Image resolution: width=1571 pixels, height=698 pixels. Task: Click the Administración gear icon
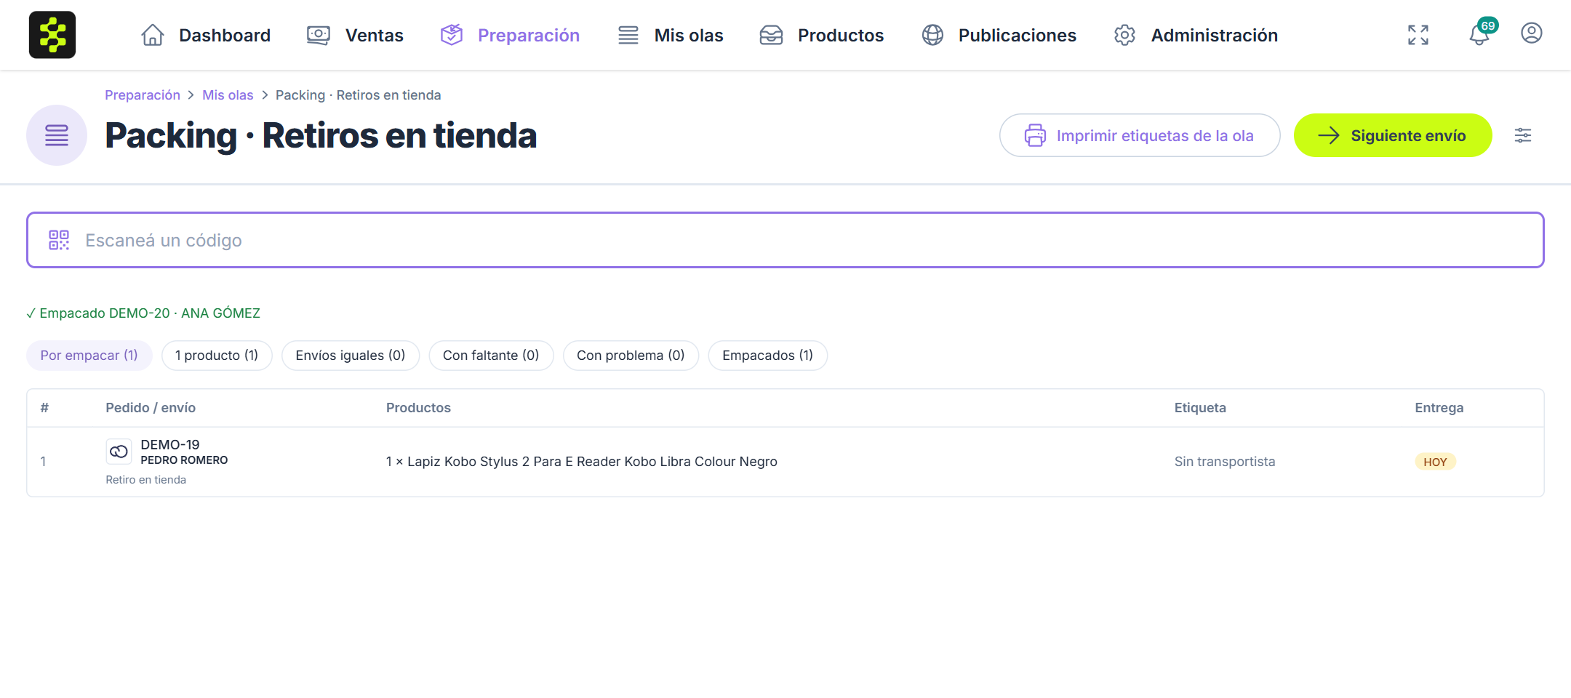coord(1125,35)
